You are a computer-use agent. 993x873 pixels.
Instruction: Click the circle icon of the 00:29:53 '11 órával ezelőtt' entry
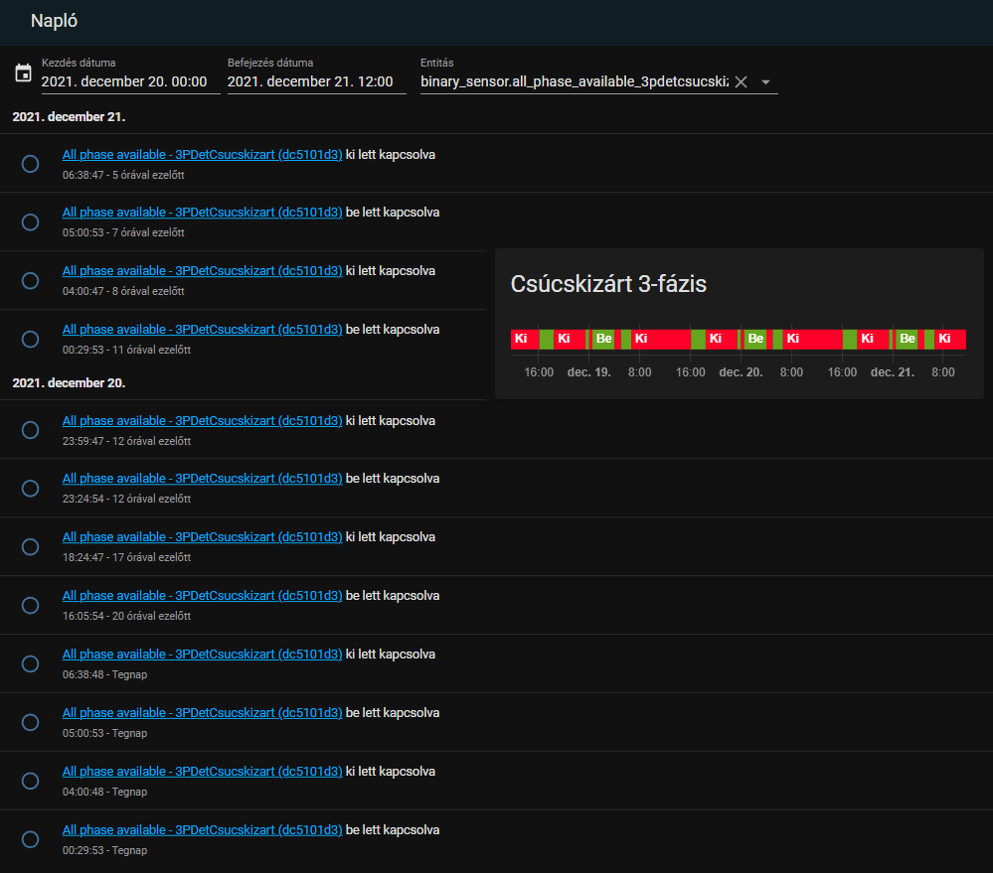coord(31,339)
